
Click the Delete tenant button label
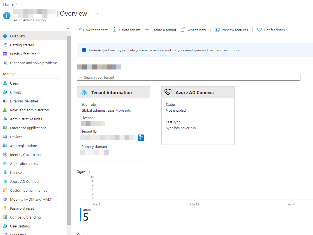(130, 30)
